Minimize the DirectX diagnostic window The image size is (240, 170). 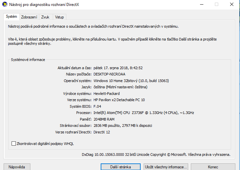[x=202, y=4]
